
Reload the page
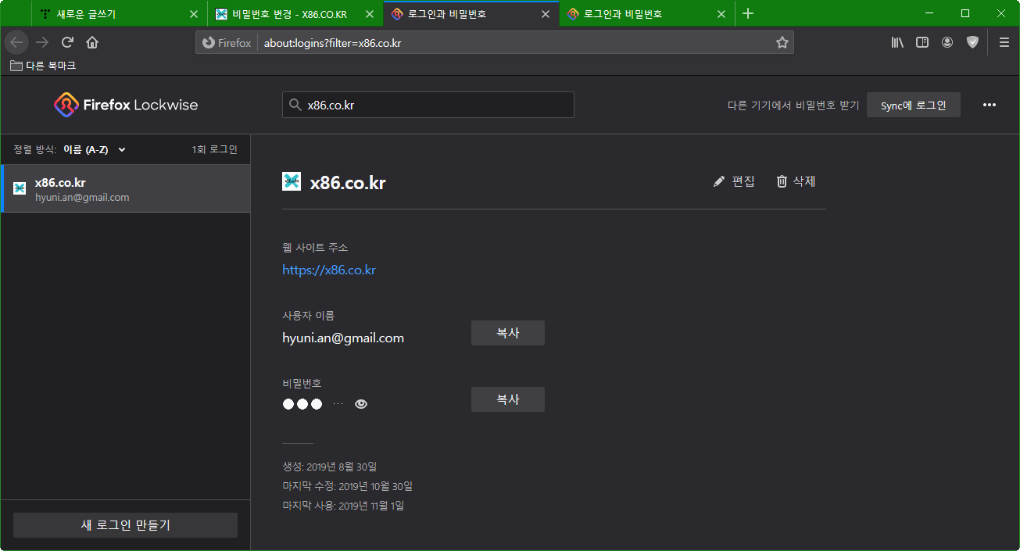point(67,42)
